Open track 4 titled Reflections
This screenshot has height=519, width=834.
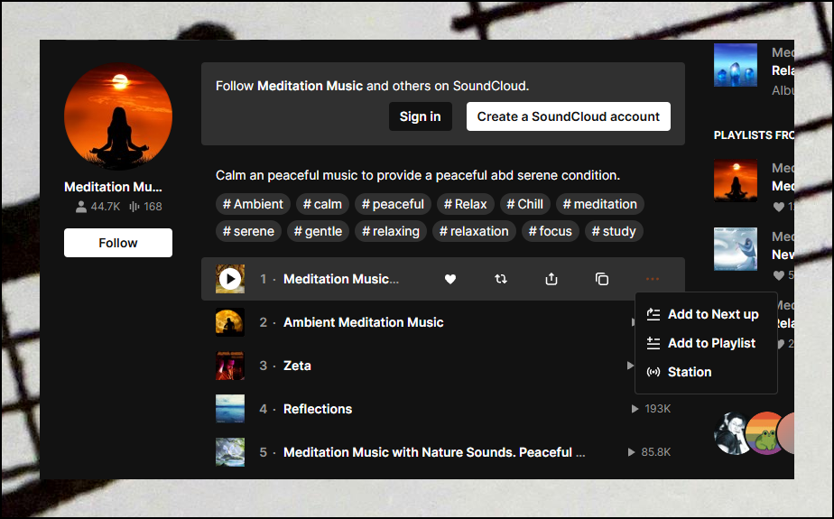(x=318, y=409)
